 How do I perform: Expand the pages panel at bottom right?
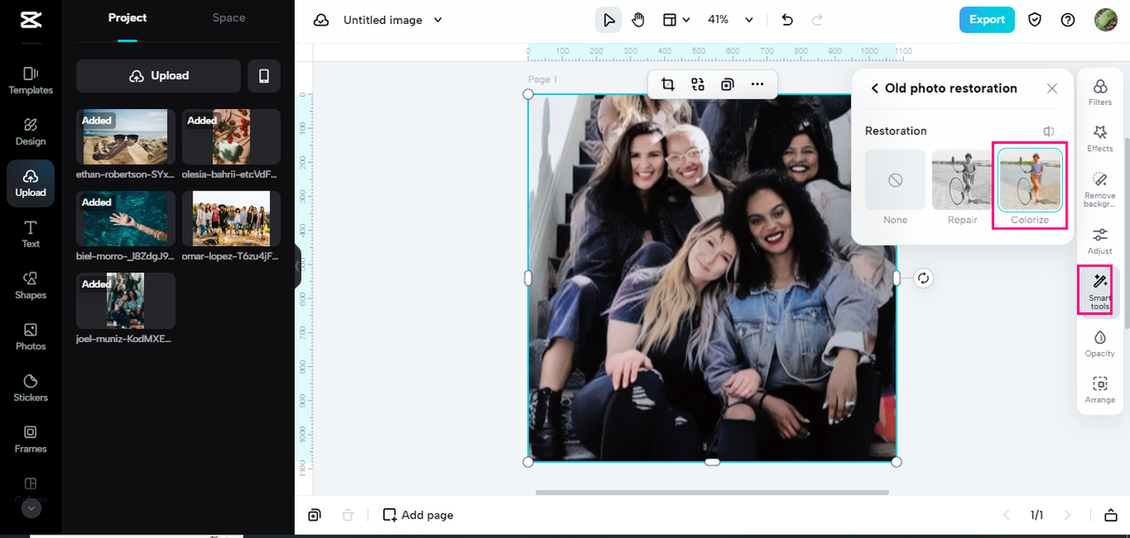tap(1110, 515)
